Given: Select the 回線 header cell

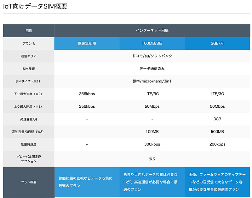Looking at the screenshot, I should pyautogui.click(x=29, y=31).
